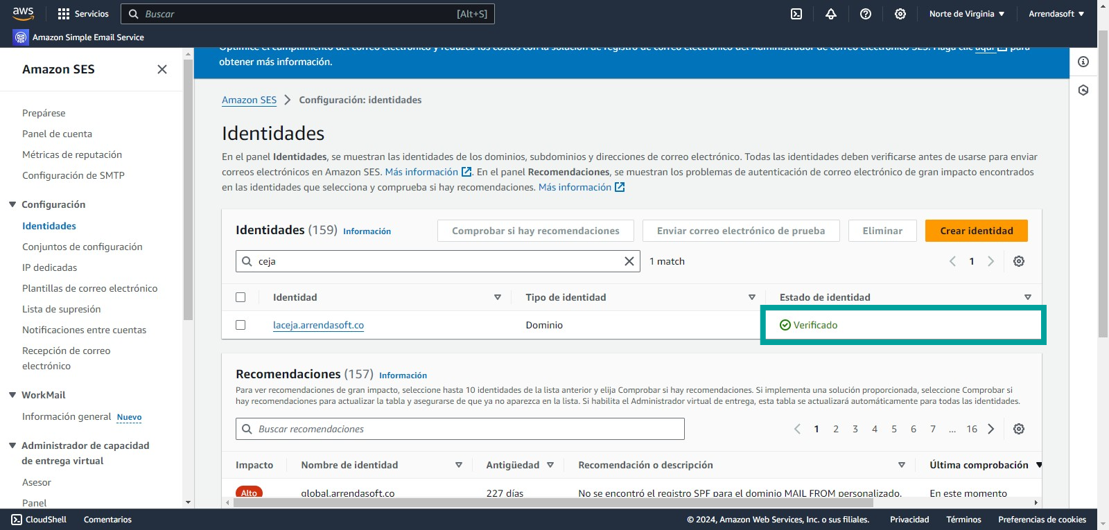Screen dimensions: 1109x530
Task: Focus the Buscar recomendaciones field
Action: (460, 429)
